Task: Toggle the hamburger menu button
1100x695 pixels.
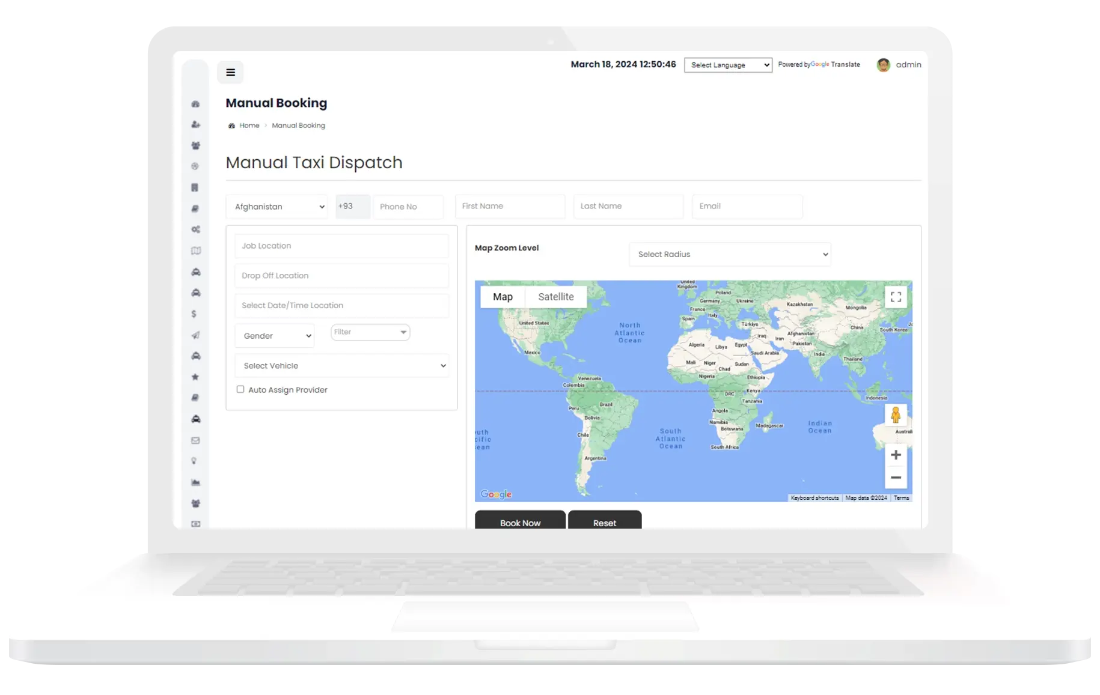Action: [x=230, y=73]
